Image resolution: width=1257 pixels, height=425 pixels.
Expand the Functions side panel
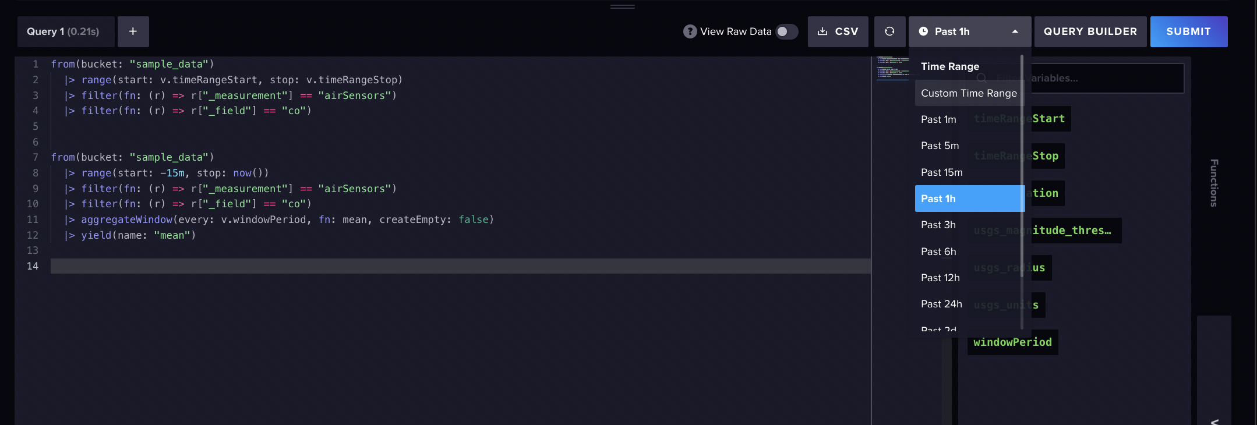[x=1213, y=183]
